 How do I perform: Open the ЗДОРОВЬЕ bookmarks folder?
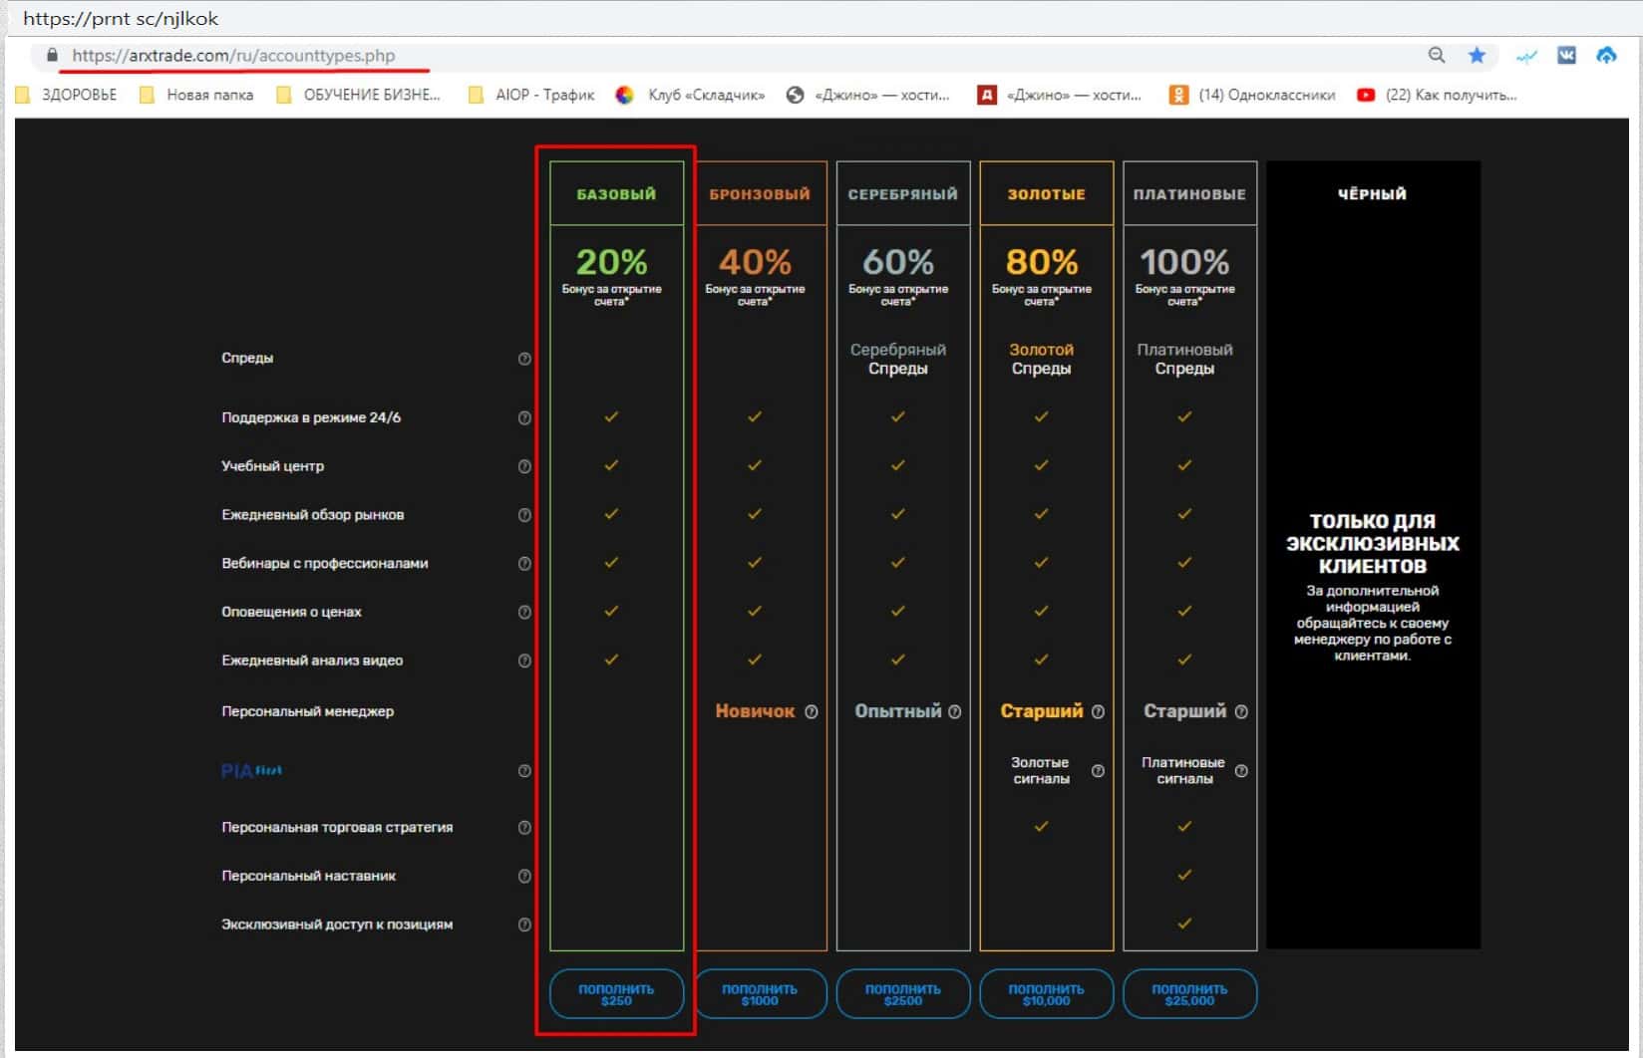(67, 96)
